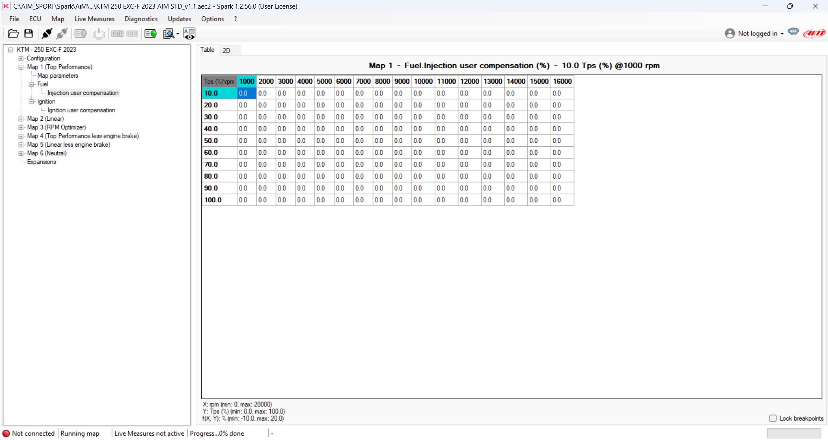The width and height of the screenshot is (828, 440).
Task: Select the 10.0 Tps row header
Action: pos(220,93)
